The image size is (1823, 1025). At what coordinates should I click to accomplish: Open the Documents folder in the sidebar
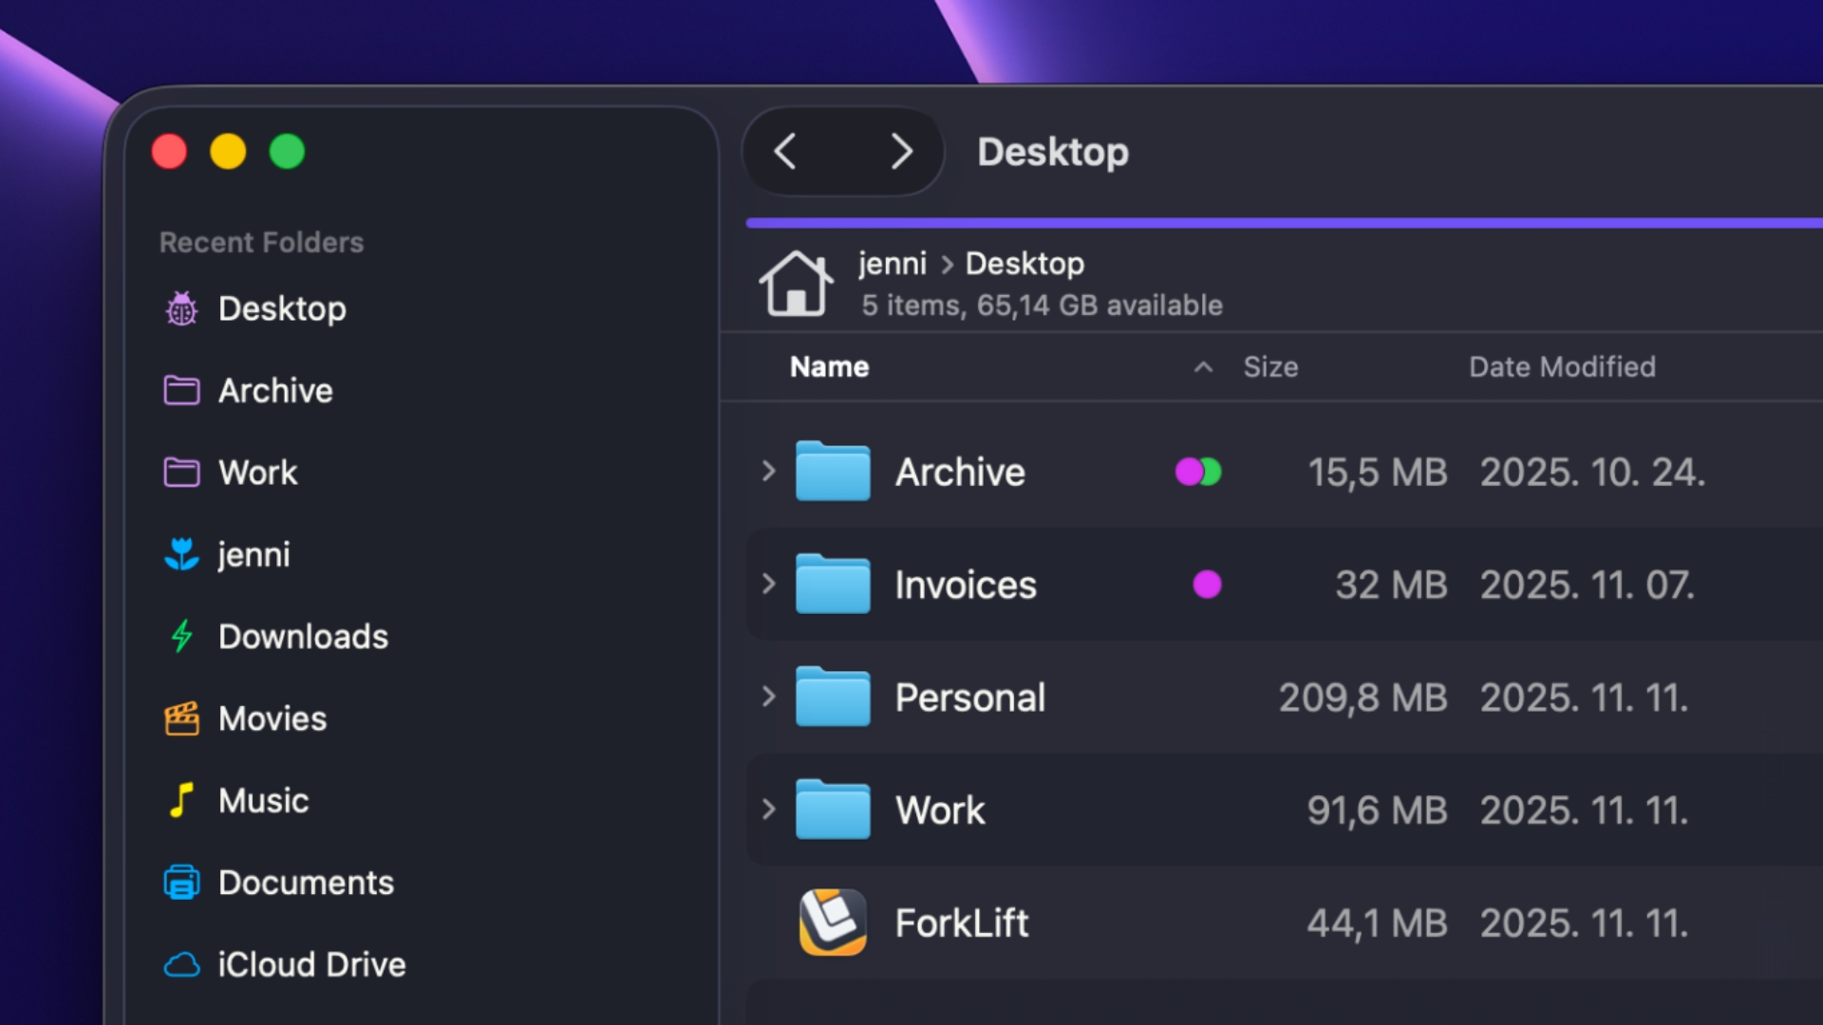coord(306,883)
